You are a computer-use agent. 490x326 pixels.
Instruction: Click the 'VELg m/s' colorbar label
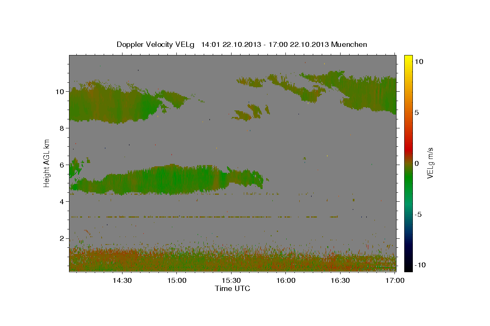[430, 163]
